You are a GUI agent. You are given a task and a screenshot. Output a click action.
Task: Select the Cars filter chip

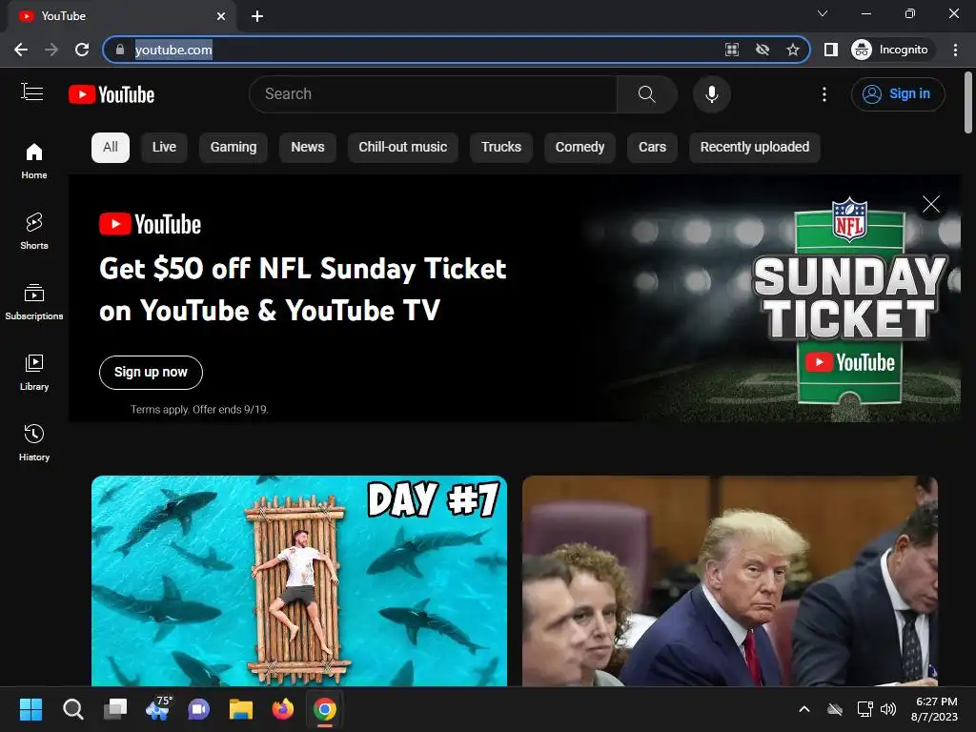point(652,148)
